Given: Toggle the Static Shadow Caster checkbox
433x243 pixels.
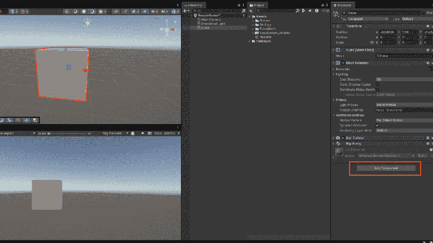Looking at the screenshot, I should (378, 85).
